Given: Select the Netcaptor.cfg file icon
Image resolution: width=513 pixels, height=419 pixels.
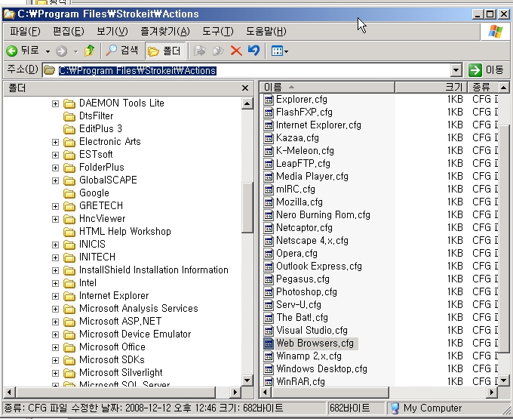Looking at the screenshot, I should (x=269, y=228).
